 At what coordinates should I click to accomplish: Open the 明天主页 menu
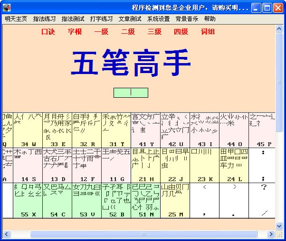[x=16, y=19]
